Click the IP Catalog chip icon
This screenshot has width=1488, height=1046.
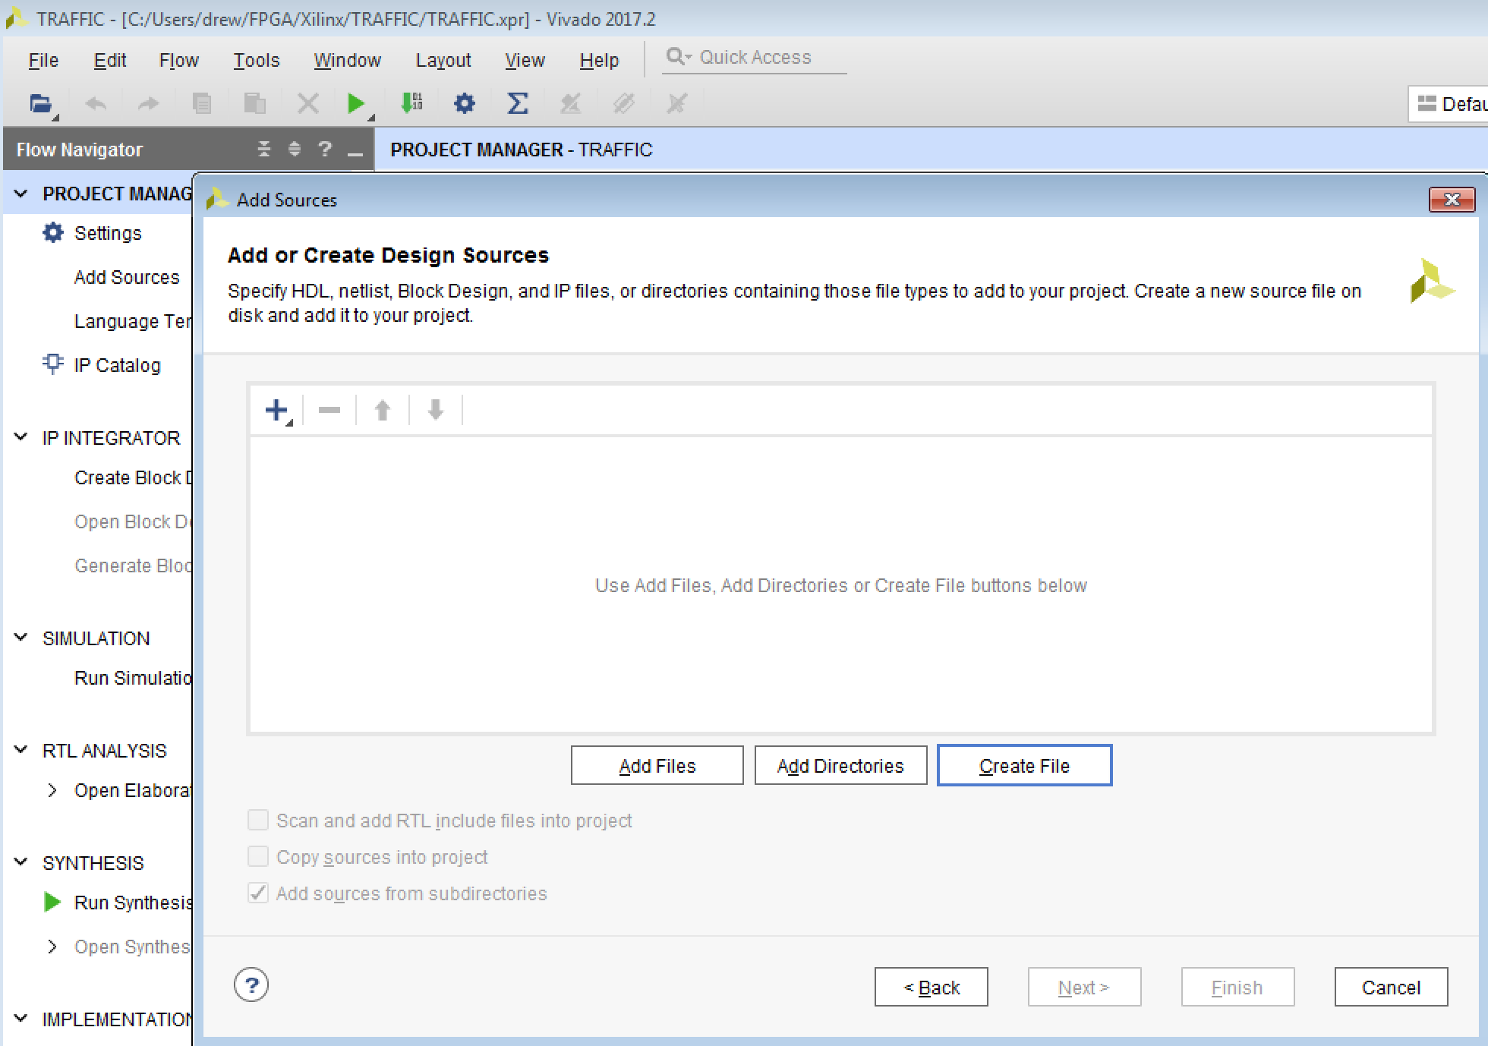52,364
